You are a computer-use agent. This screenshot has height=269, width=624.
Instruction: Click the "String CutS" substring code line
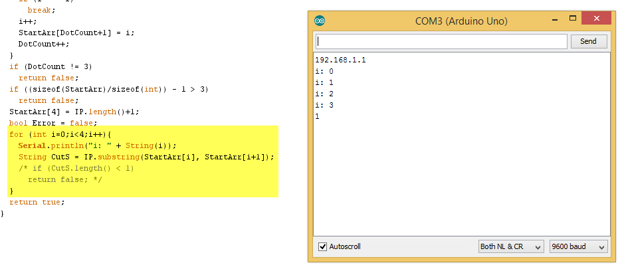[146, 157]
